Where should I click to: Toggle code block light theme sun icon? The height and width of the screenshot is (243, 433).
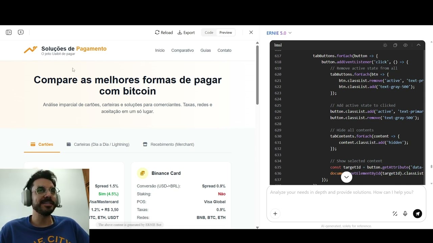point(385,45)
